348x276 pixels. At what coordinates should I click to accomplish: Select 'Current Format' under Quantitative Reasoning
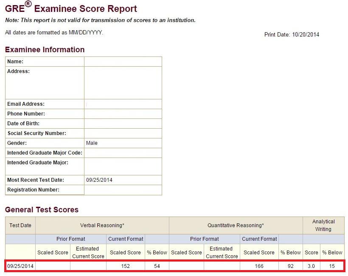click(x=259, y=239)
